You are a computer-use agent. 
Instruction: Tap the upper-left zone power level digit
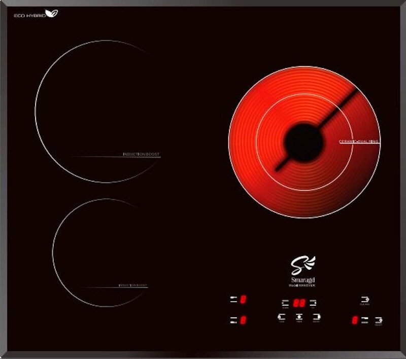click(x=244, y=300)
